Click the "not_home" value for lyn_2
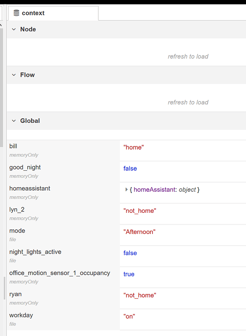The image size is (246, 336). pos(140,211)
